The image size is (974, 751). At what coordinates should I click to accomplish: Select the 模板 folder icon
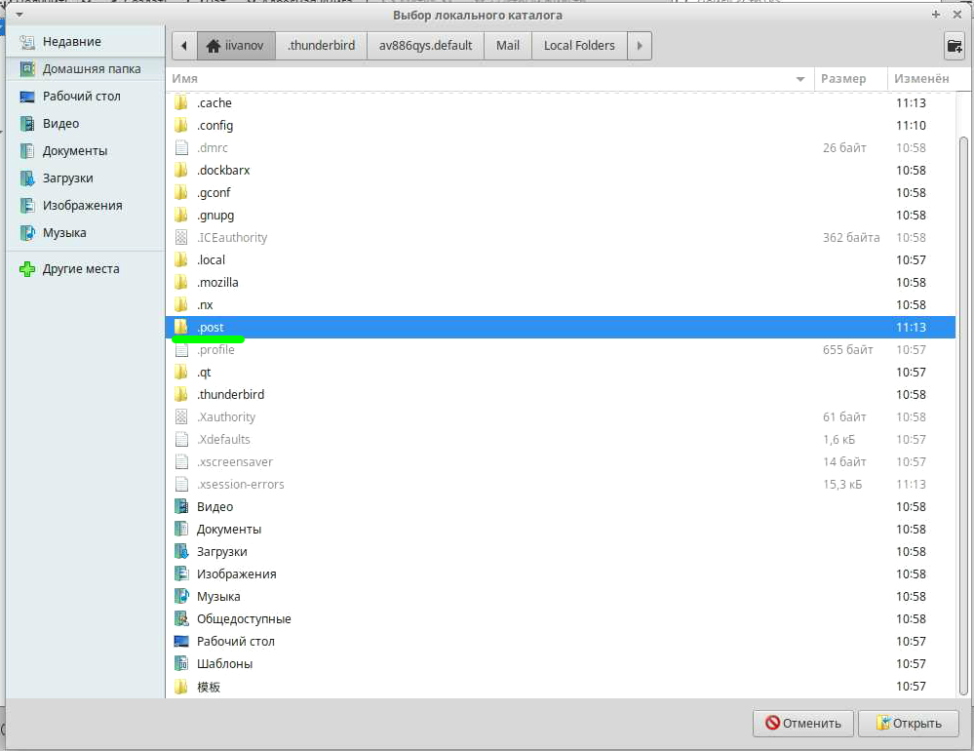point(180,687)
